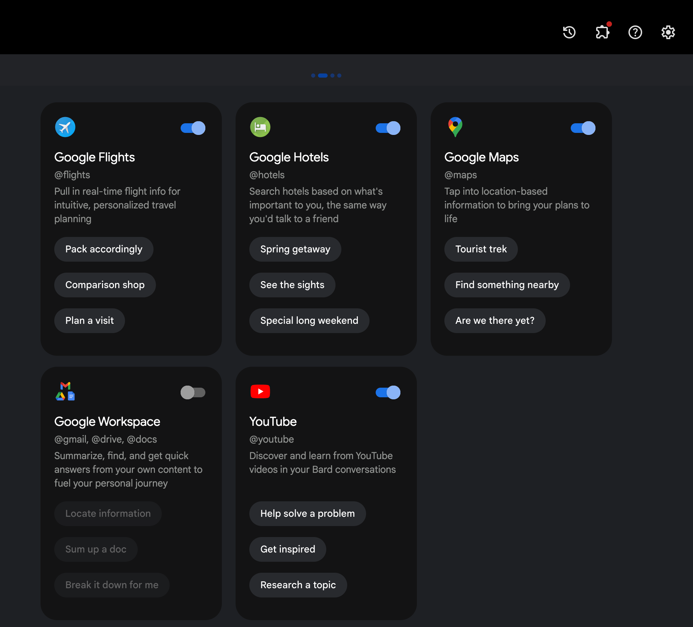The image size is (693, 627).
Task: Enable the Google Workspace extension toggle
Action: pos(193,392)
